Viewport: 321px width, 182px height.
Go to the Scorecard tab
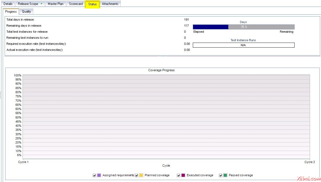click(76, 4)
